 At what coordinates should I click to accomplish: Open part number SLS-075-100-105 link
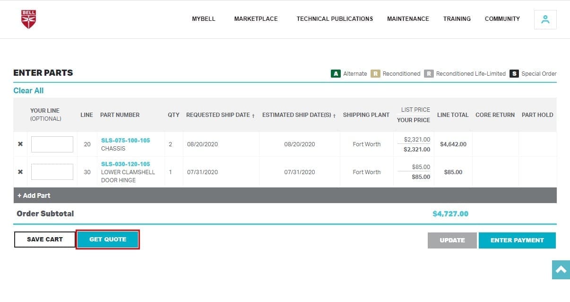(125, 141)
